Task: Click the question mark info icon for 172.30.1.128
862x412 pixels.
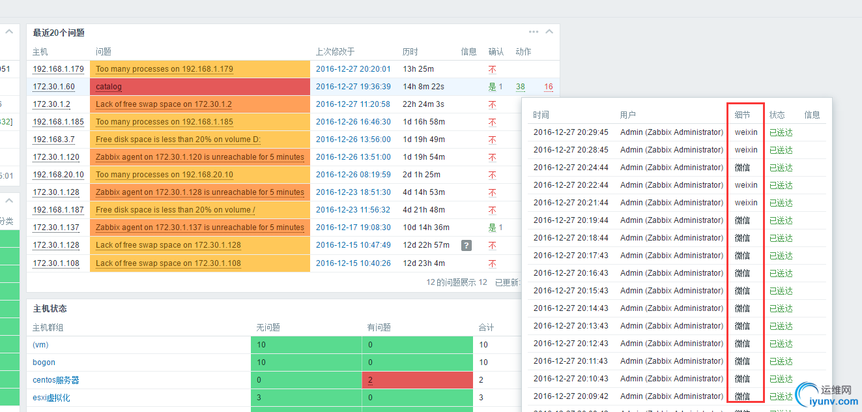Action: coord(467,245)
